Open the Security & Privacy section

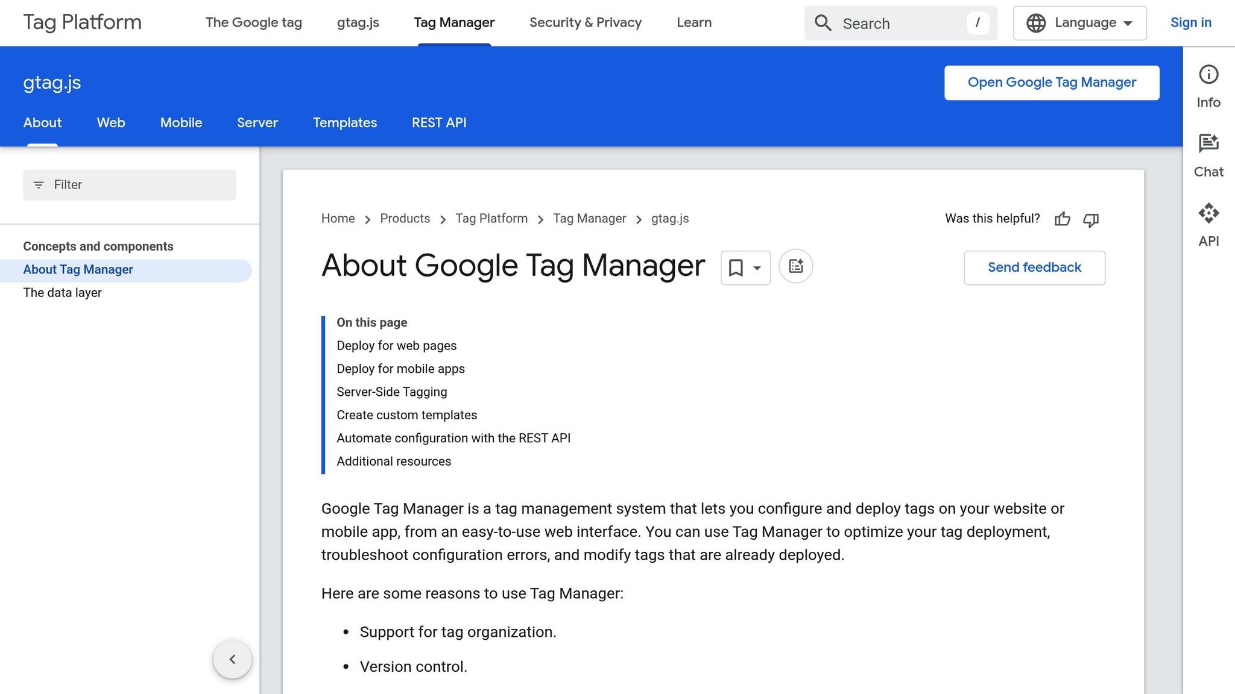(585, 22)
